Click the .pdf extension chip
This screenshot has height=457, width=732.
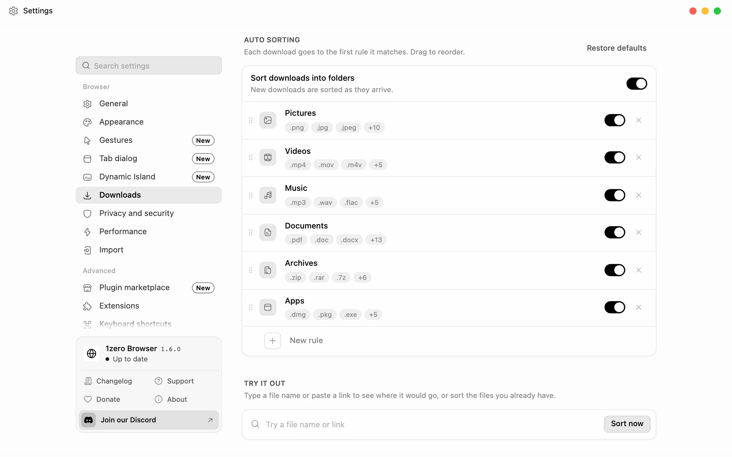(296, 240)
